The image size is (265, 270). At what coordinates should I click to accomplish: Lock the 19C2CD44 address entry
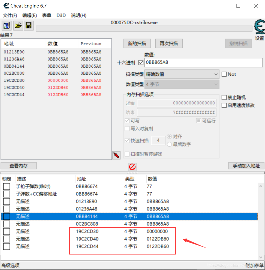tap(7, 246)
